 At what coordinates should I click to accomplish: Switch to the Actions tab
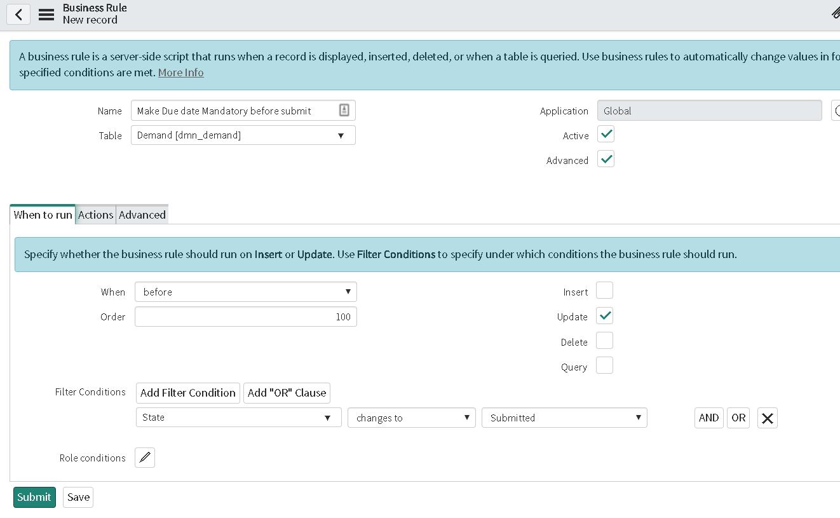coord(95,215)
